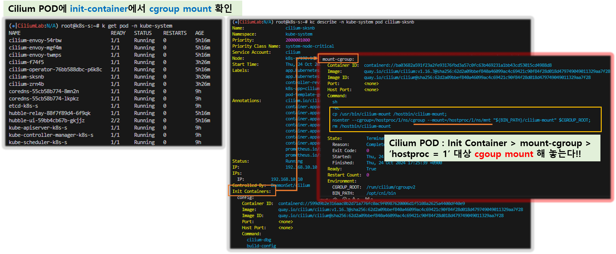Click the STATUS column header
The image size is (616, 254).
[143, 33]
